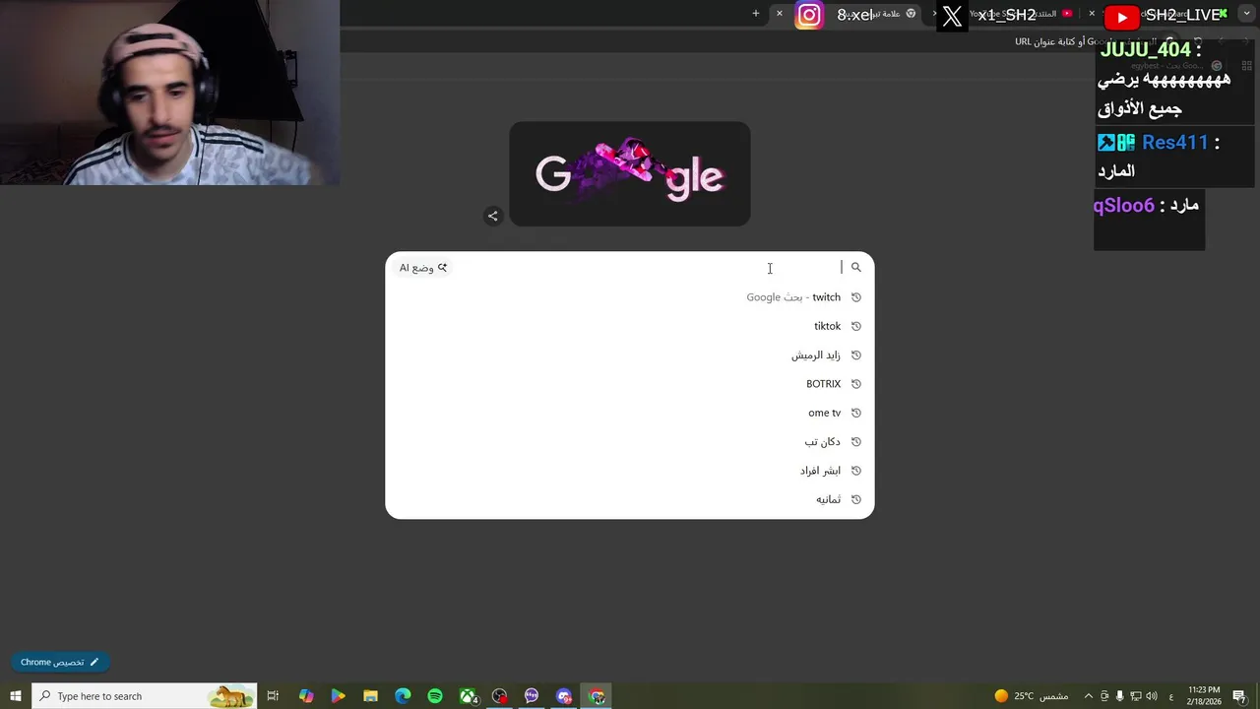
Task: Open the clock showing 11:23 PM
Action: 1204,696
